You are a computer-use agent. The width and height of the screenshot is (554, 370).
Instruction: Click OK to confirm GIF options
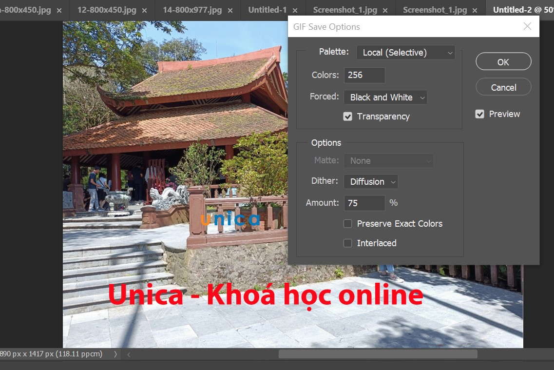503,62
